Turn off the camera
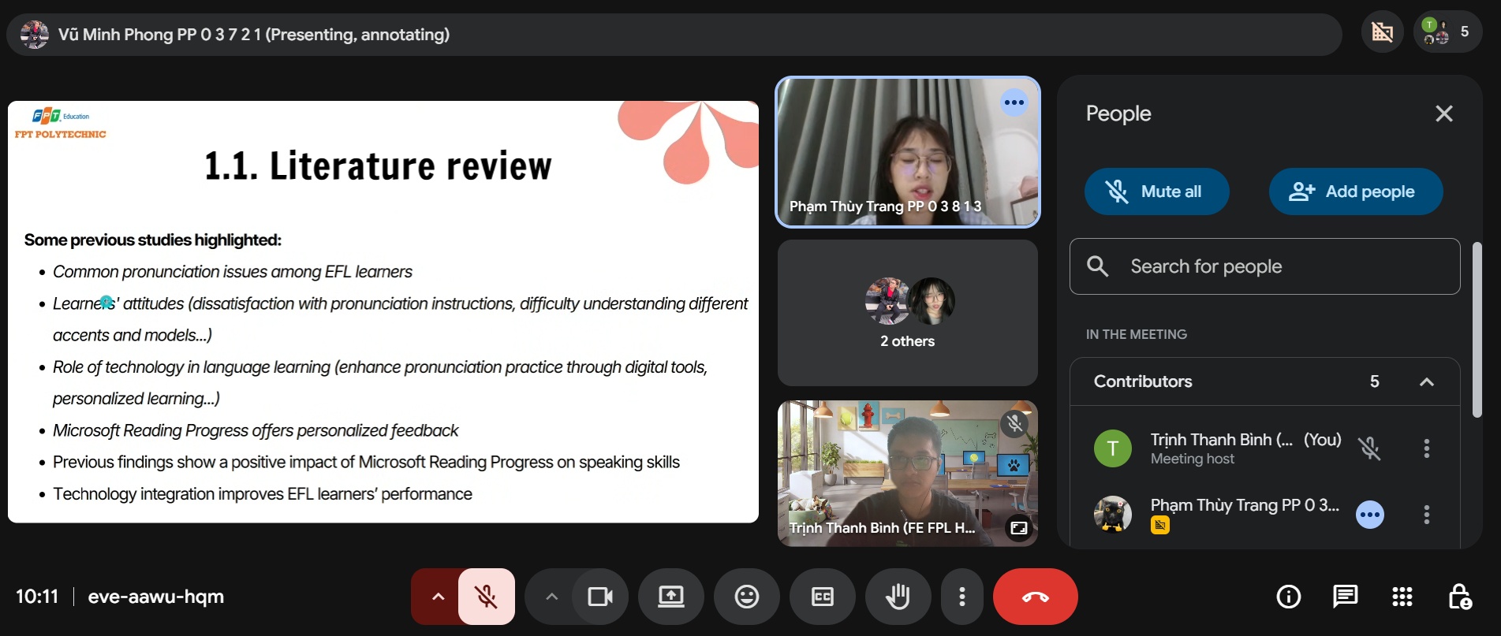This screenshot has height=636, width=1501. [x=599, y=597]
